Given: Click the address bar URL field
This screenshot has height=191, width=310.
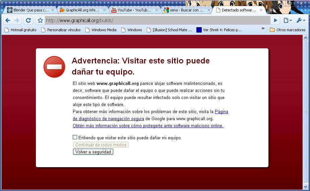Looking at the screenshot, I should click(x=158, y=20).
